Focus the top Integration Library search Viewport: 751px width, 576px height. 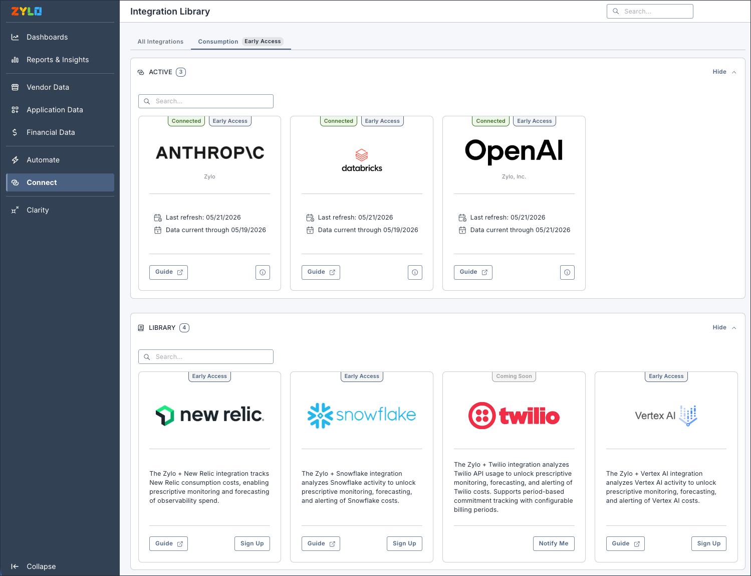click(650, 12)
